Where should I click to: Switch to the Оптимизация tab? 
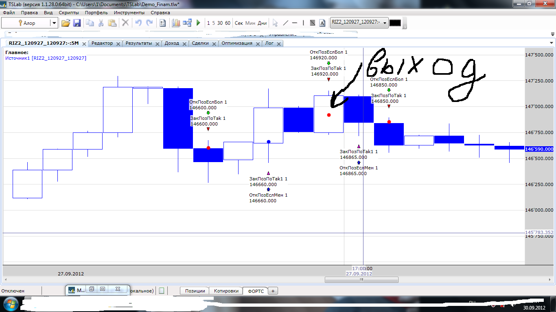(x=237, y=43)
